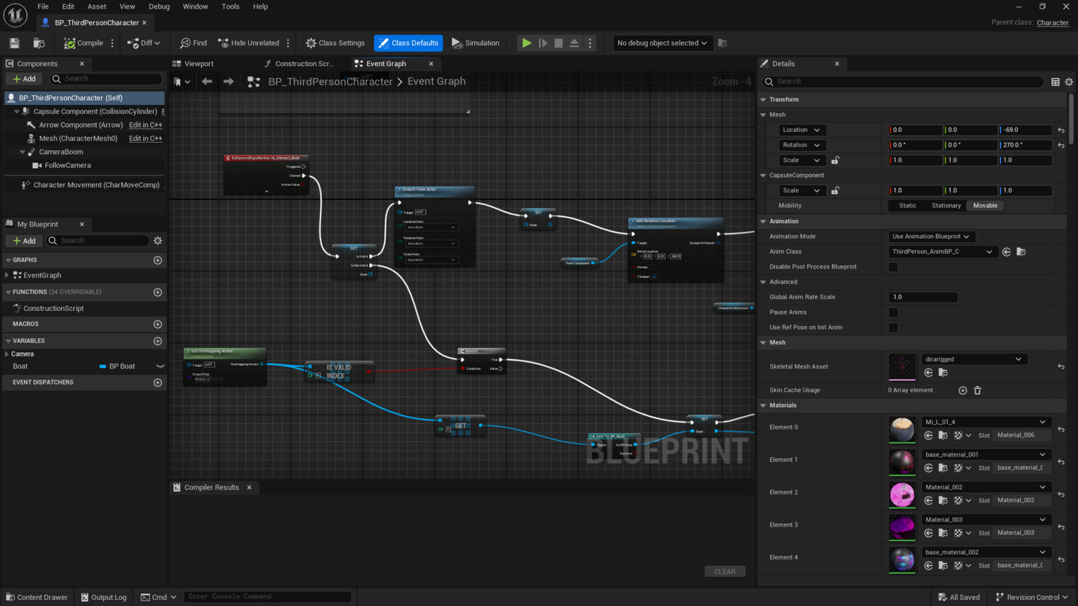Add element to Skin Cache Usage array
This screenshot has height=606, width=1078.
coord(963,391)
